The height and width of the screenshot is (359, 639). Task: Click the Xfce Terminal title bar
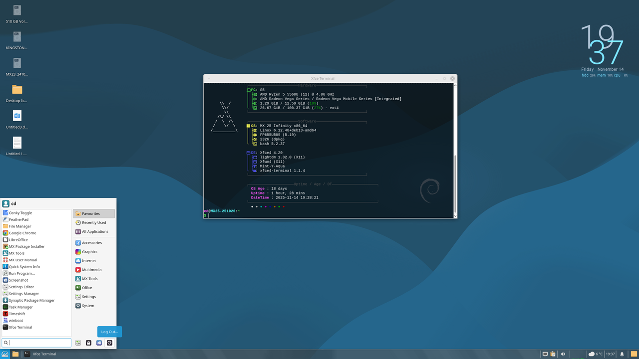click(x=322, y=78)
